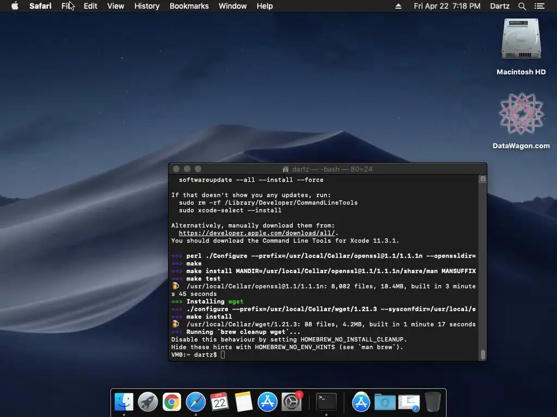Screen dimensions: 557x417
Task: Open the developer.apple.com download link
Action: (257, 233)
